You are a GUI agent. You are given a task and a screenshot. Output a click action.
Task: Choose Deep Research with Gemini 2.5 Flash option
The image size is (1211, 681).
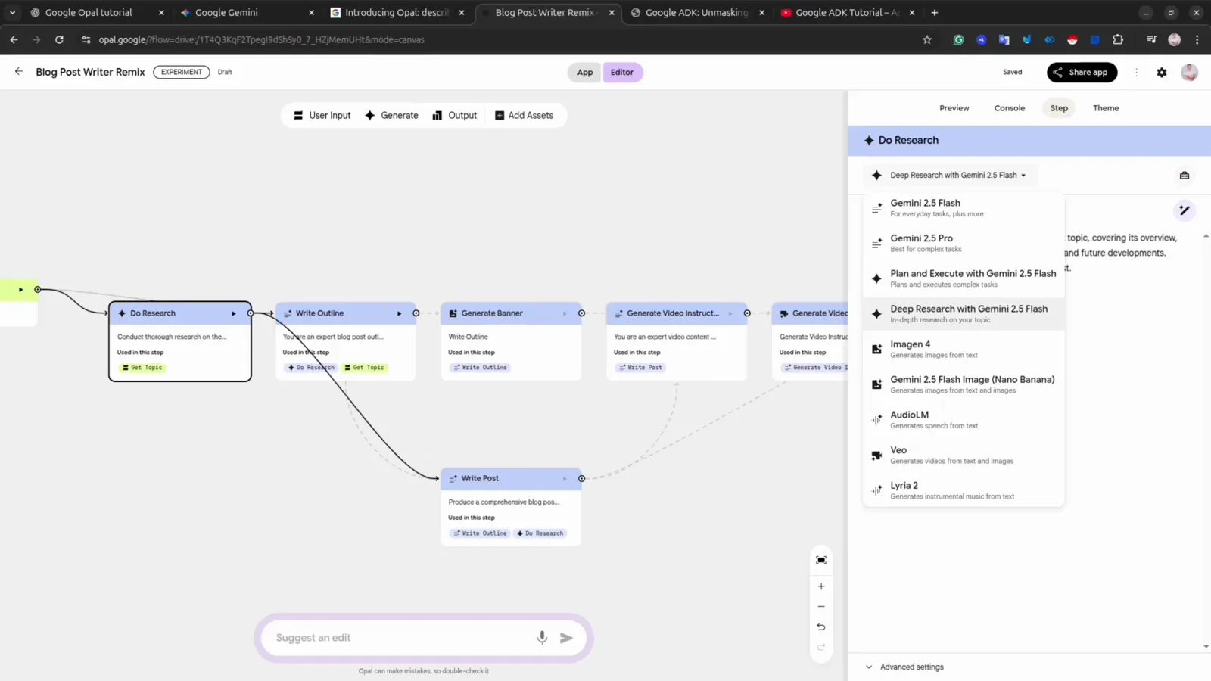click(964, 314)
